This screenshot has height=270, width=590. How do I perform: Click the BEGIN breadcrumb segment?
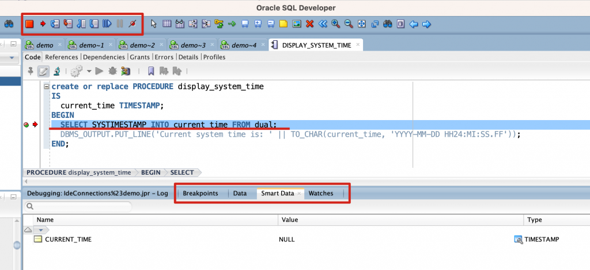[151, 172]
